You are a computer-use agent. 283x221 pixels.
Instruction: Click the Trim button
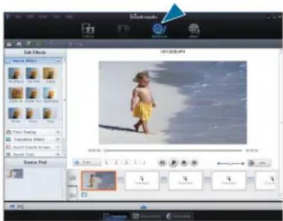(x=87, y=162)
